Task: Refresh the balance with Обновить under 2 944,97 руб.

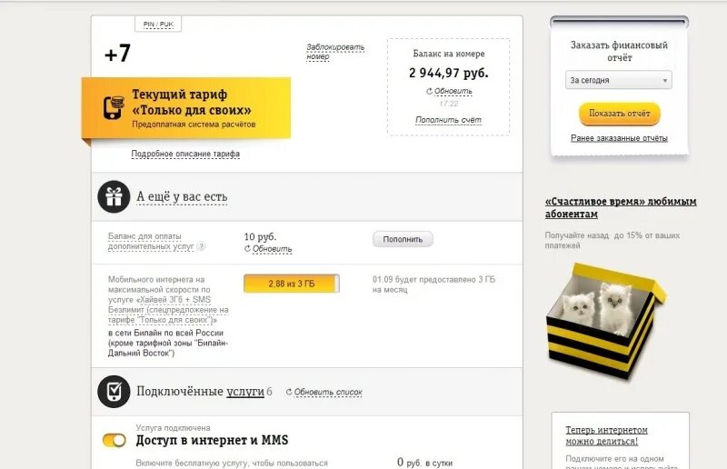Action: click(449, 92)
